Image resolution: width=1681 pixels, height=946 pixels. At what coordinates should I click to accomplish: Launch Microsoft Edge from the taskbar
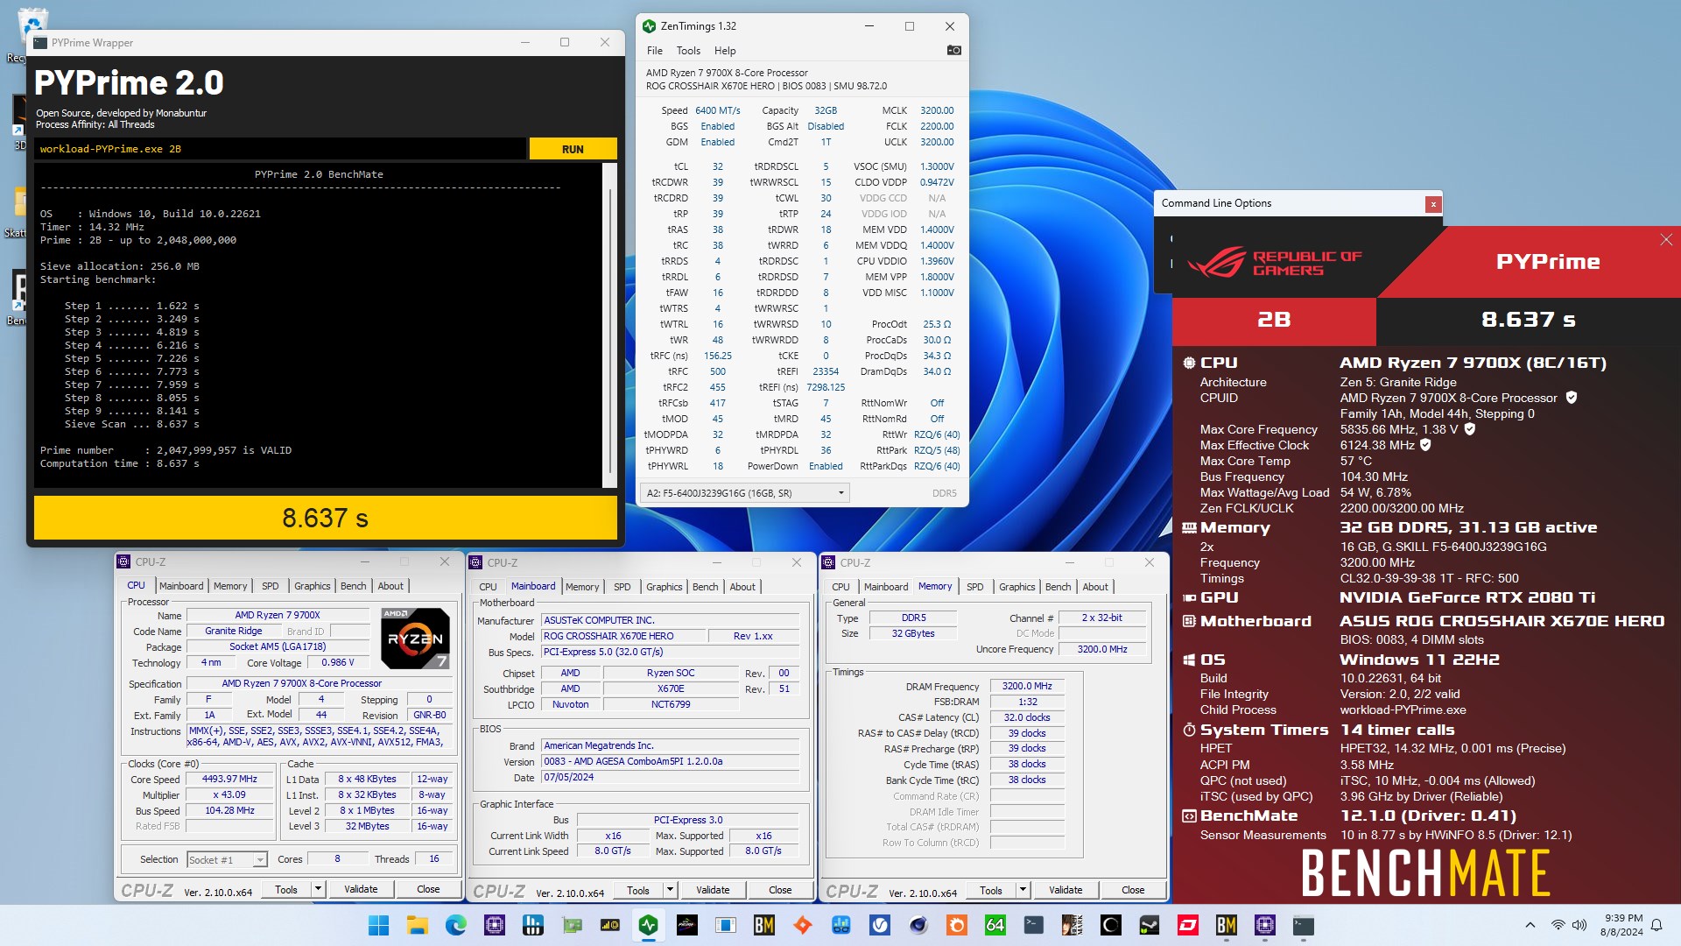[x=456, y=925]
